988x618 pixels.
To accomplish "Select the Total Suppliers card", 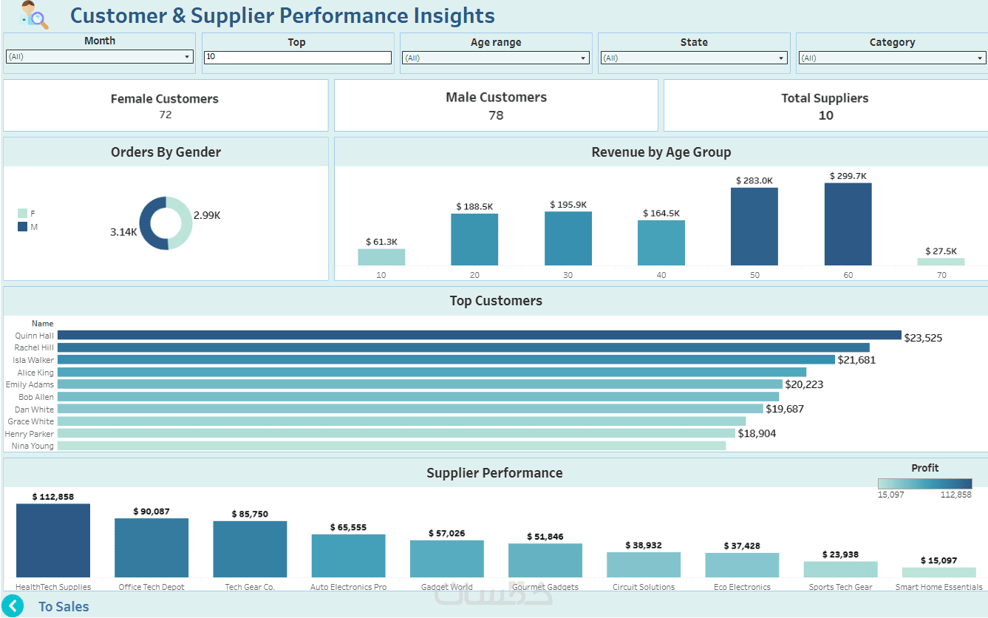I will coord(825,106).
